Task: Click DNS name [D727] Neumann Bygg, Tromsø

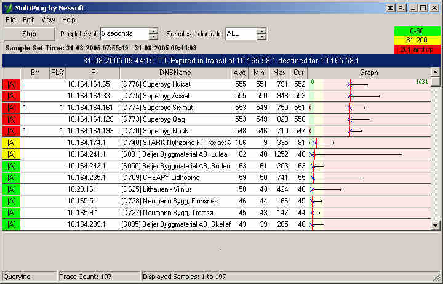Action: (167, 213)
